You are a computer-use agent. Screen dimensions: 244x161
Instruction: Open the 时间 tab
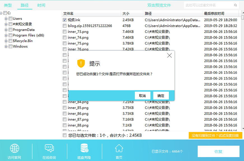pos(41,5)
